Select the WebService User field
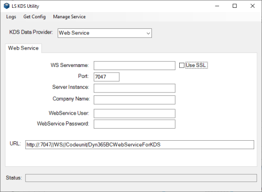The width and height of the screenshot is (262, 192). tap(135, 114)
